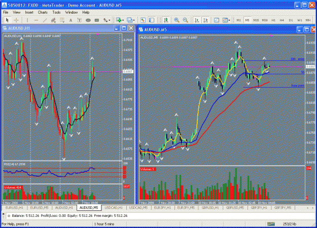Toggle Auto Scroll chart button
This screenshot has width=317, height=228.
click(x=196, y=20)
